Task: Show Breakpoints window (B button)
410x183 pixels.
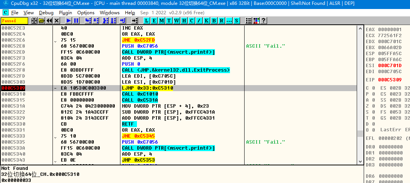Action: tap(215, 21)
